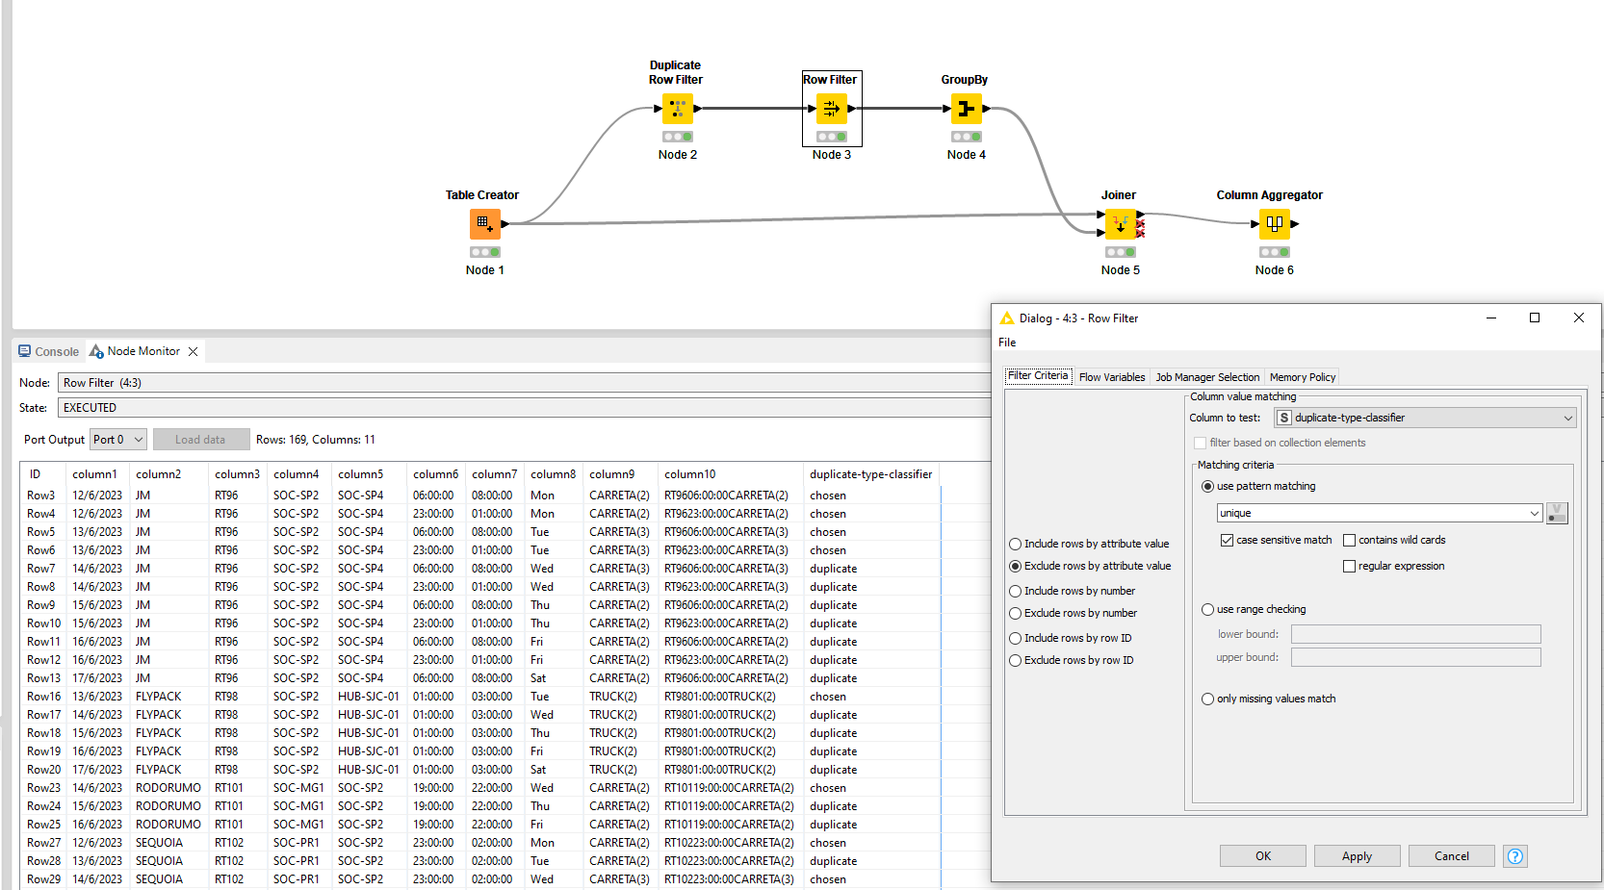
Task: Open the Port Output dropdown
Action: pyautogui.click(x=118, y=440)
